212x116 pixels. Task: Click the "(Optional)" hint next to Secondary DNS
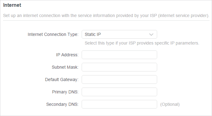click(170, 104)
